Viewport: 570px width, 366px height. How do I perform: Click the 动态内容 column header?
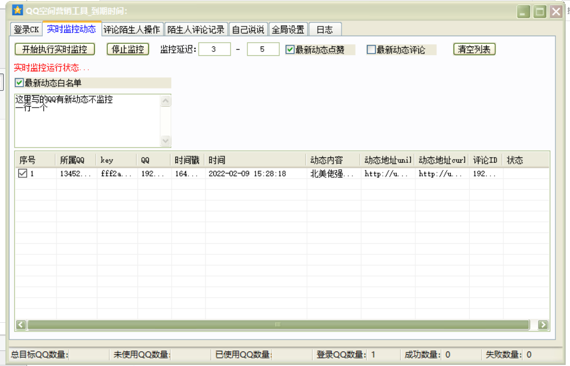(333, 160)
